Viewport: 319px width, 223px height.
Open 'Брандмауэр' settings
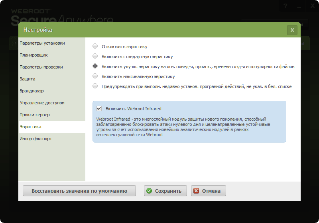coord(52,91)
